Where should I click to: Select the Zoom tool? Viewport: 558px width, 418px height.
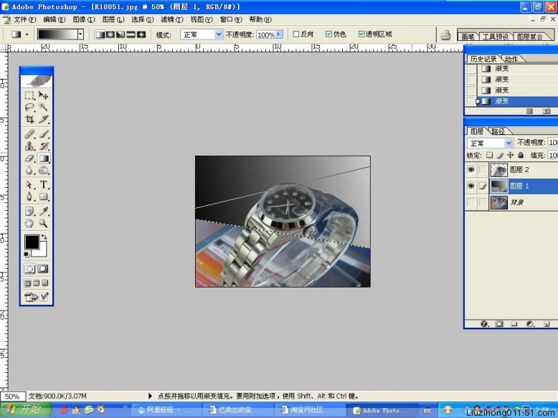point(44,224)
